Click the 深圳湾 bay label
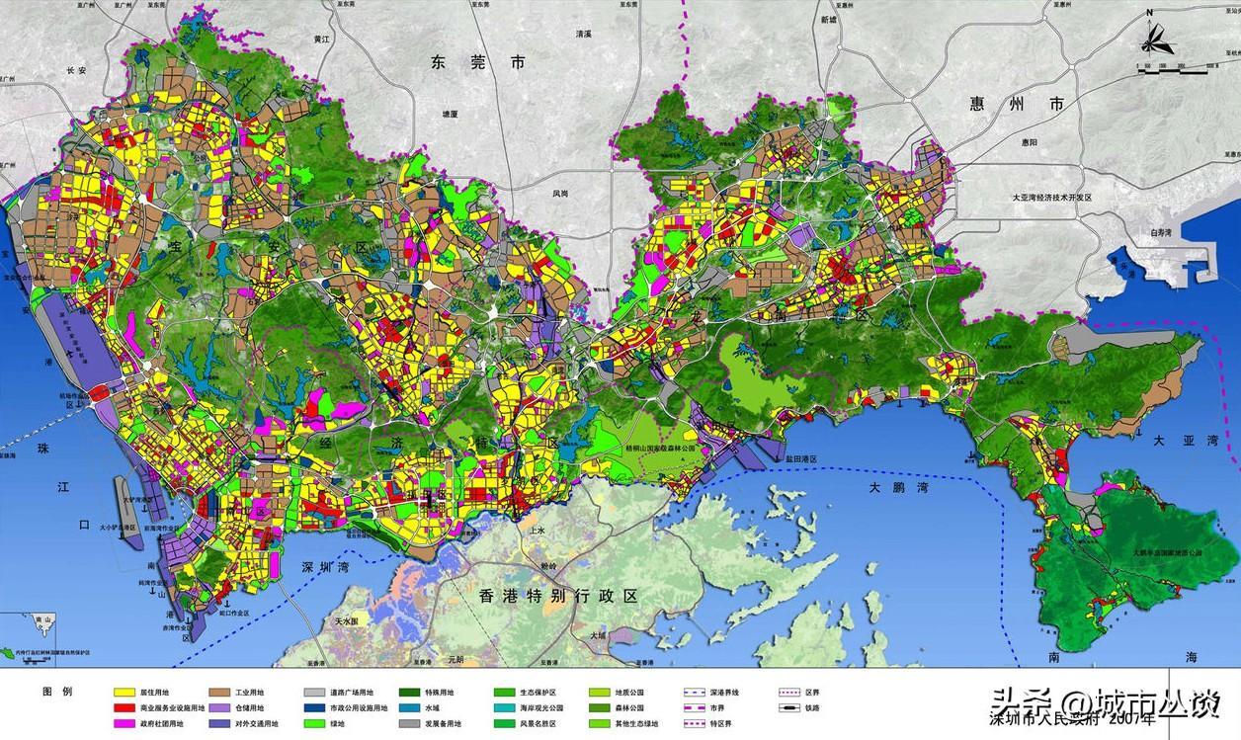This screenshot has height=740, width=1241. coord(328,567)
